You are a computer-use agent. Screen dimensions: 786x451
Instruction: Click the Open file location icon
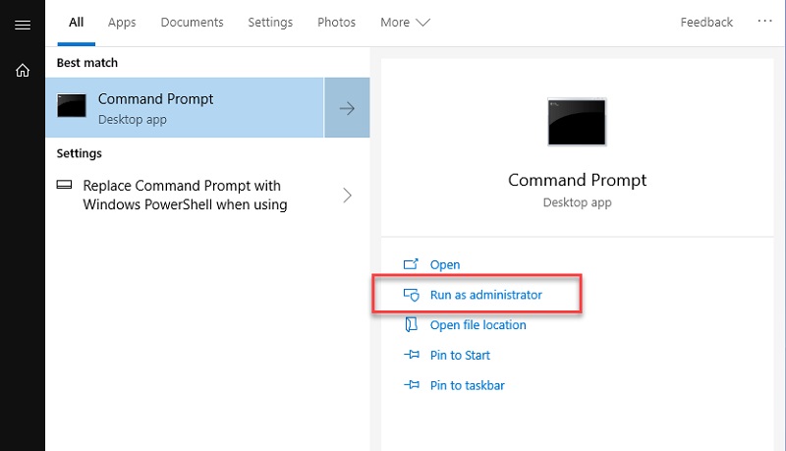coord(411,324)
